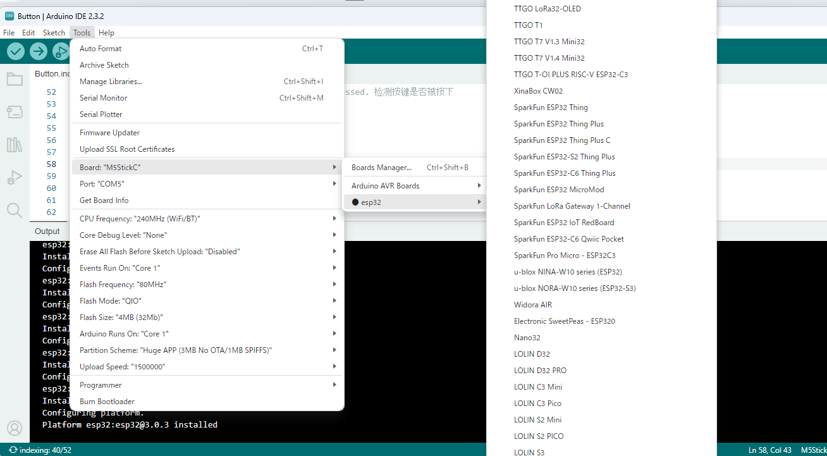Open the Library Manager books icon
The height and width of the screenshot is (456, 827).
pyautogui.click(x=15, y=145)
